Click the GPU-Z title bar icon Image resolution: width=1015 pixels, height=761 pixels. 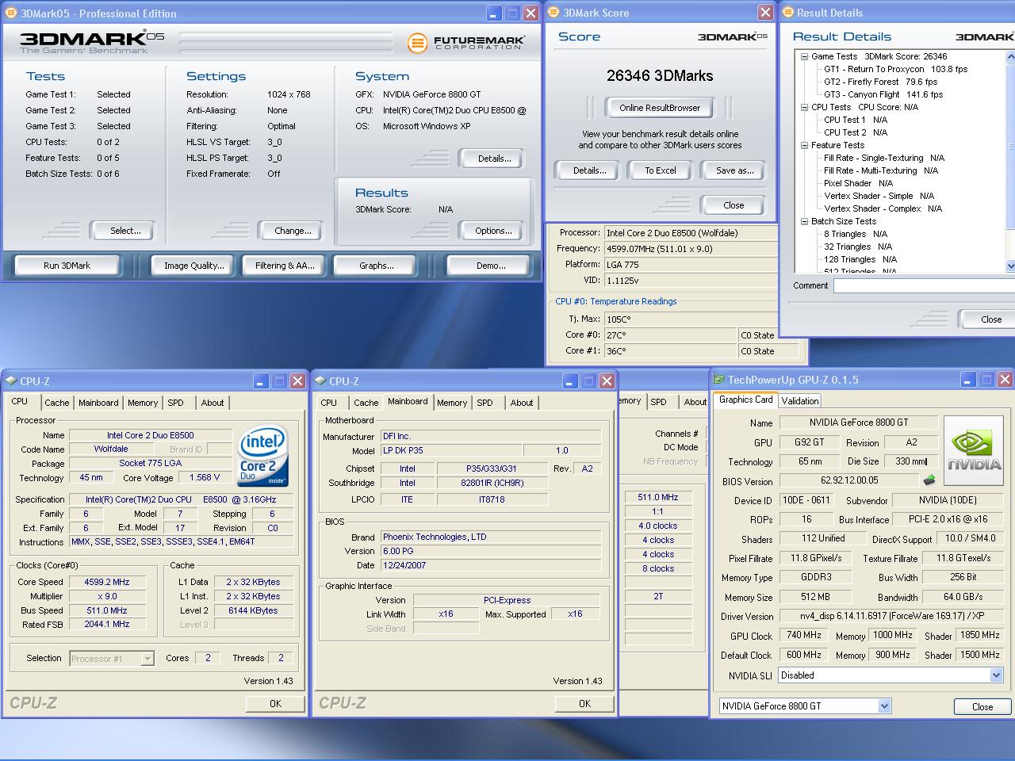pos(718,380)
